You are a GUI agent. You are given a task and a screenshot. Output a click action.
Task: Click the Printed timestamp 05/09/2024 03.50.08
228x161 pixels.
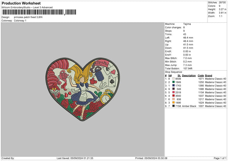(x=156, y=158)
